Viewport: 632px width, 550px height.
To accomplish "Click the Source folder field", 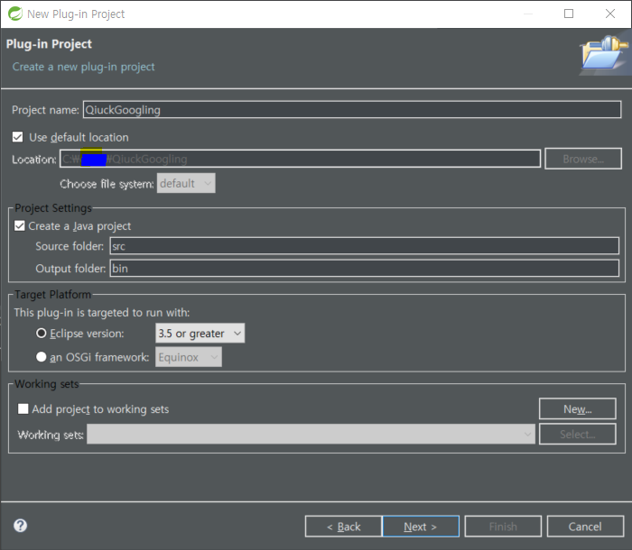I will click(x=365, y=246).
